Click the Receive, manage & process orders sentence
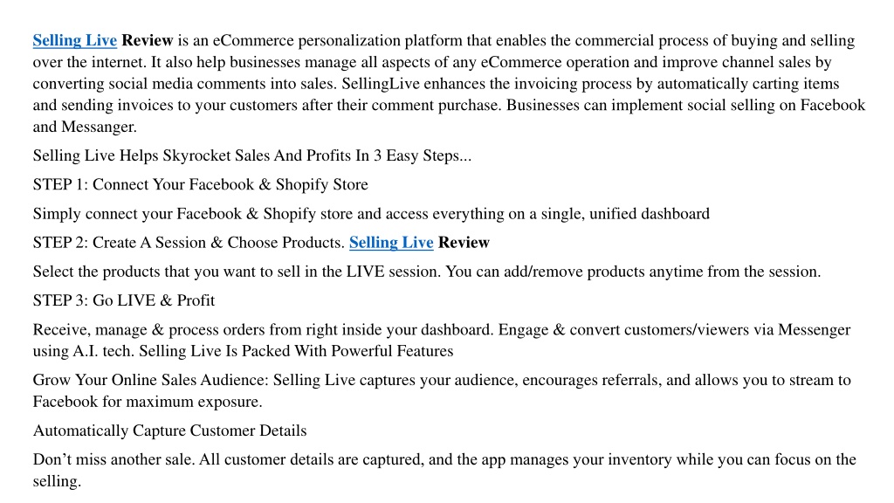 [264, 329]
